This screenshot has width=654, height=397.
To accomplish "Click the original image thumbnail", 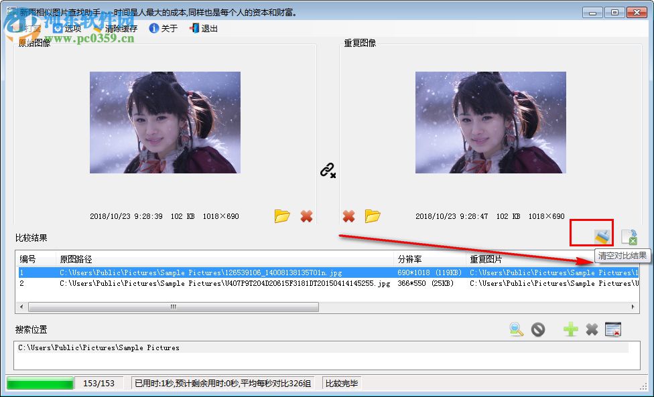I will [165, 123].
